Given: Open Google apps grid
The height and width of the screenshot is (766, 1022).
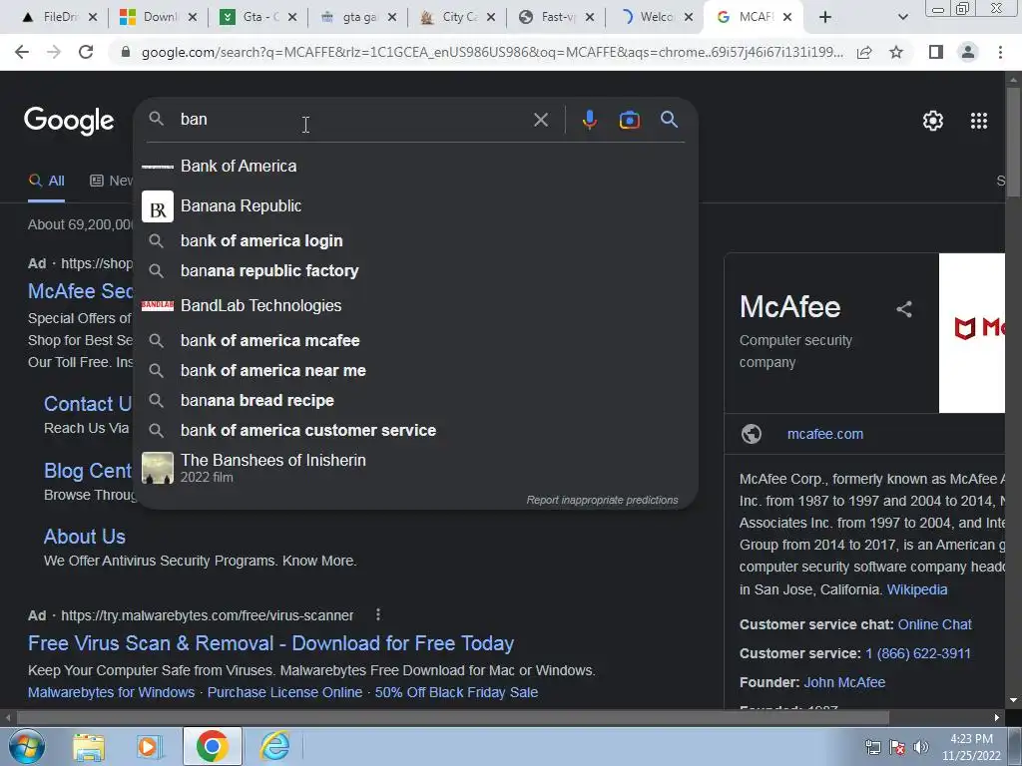Looking at the screenshot, I should pos(979,121).
